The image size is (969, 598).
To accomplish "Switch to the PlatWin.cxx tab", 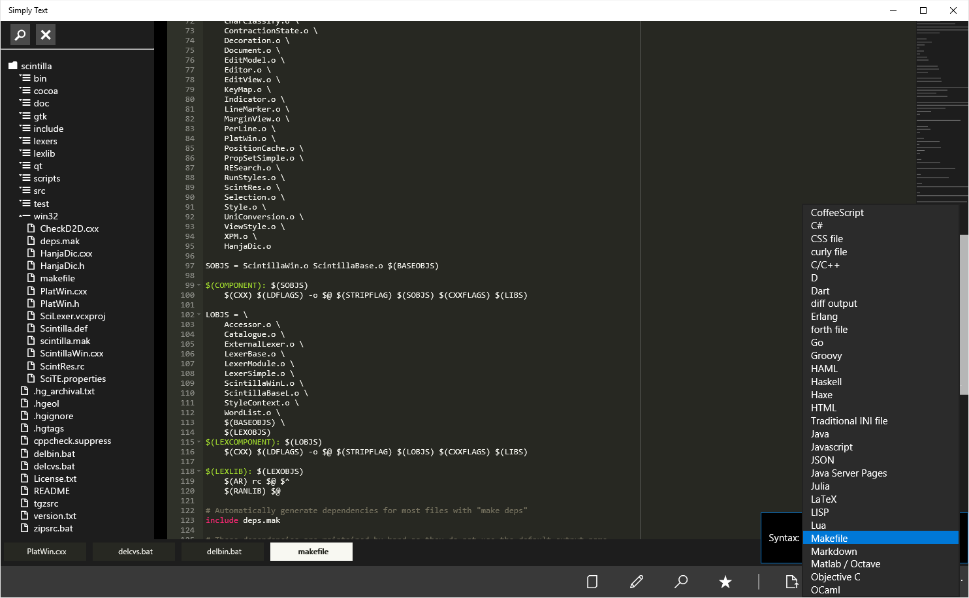I will 47,552.
